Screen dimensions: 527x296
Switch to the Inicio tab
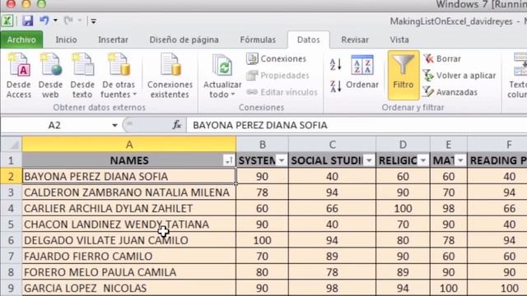[66, 39]
